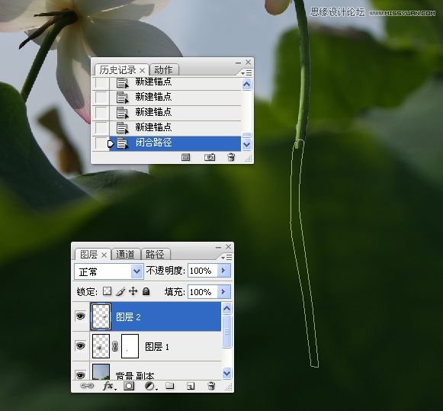The height and width of the screenshot is (411, 443).
Task: Click the Layers panel scroll-down arrow
Action: tap(227, 373)
